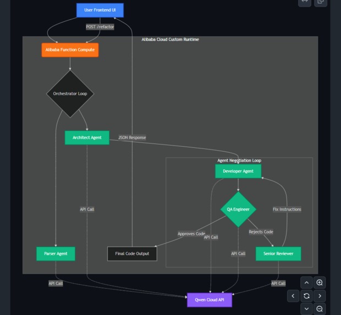Image resolution: width=341 pixels, height=315 pixels.
Task: Click the Alibaba Function Compute node
Action: tap(70, 50)
